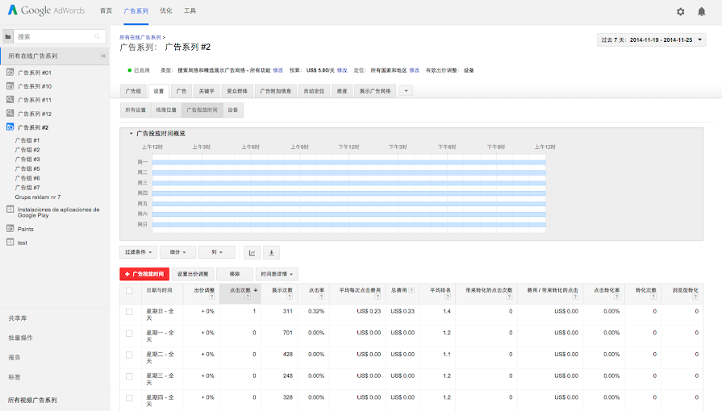Open the notifications bell
This screenshot has height=411, width=722.
tap(701, 11)
